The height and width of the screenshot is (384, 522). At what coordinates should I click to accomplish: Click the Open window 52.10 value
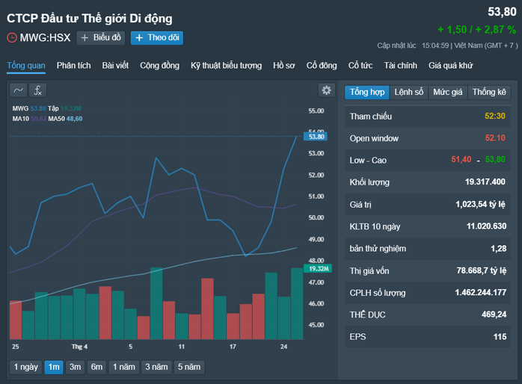495,138
